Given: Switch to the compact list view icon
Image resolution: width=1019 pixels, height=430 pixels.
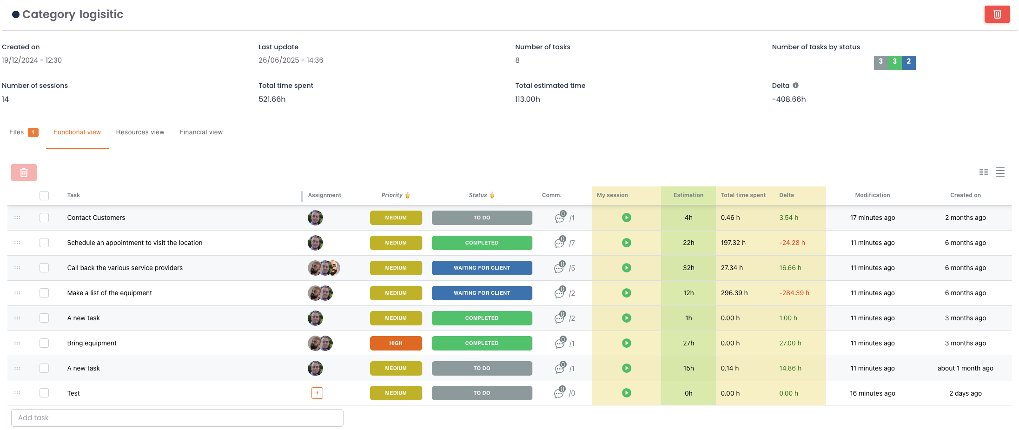Looking at the screenshot, I should coord(1000,172).
